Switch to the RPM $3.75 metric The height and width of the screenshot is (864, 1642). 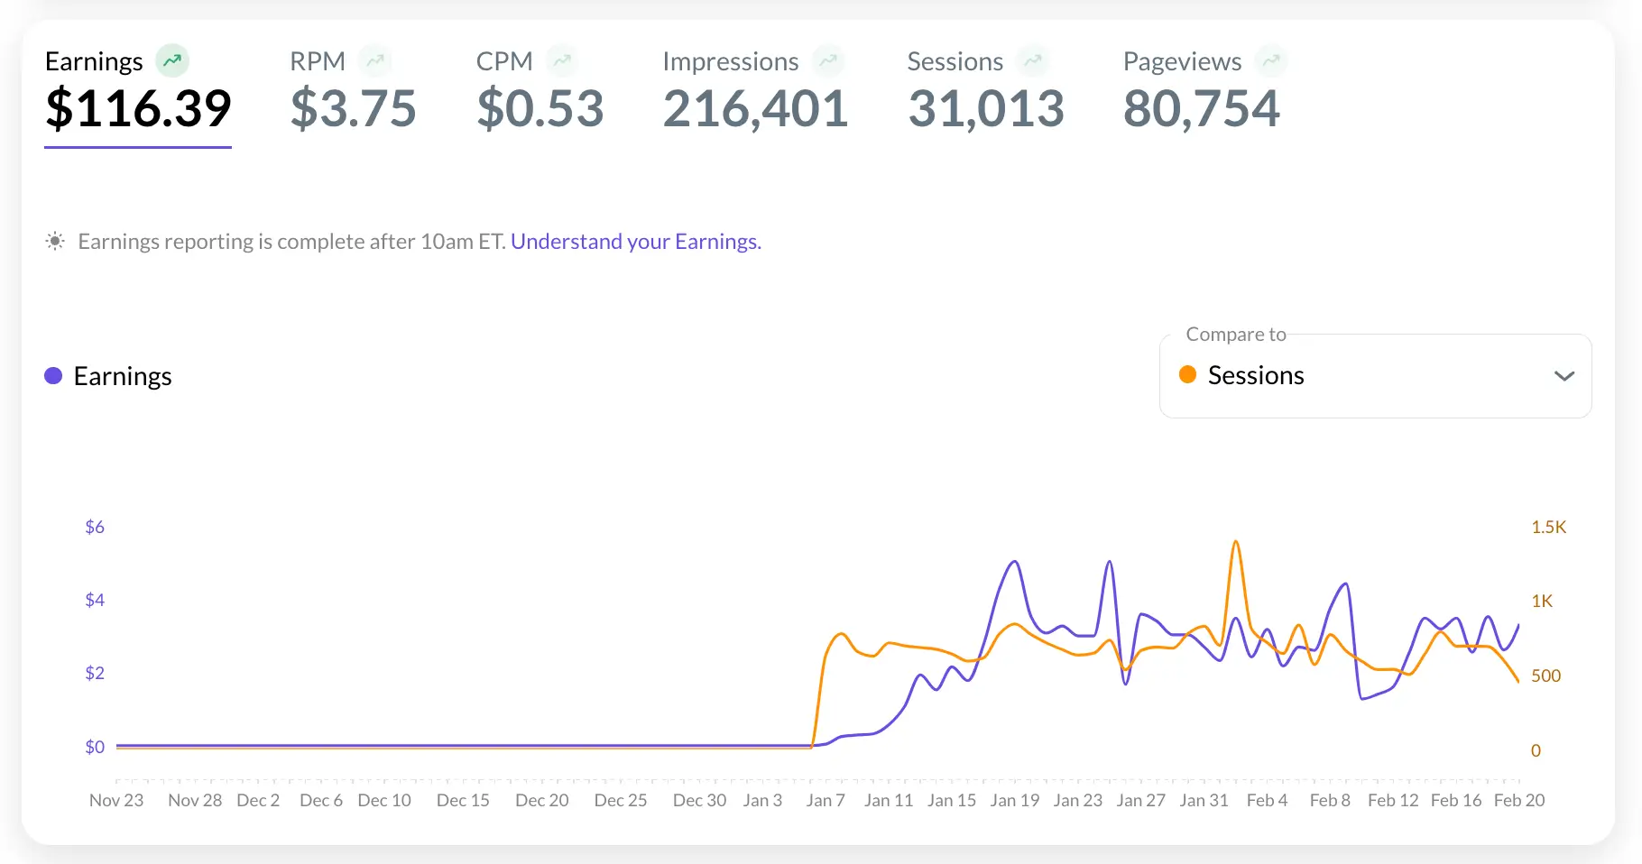(x=353, y=90)
